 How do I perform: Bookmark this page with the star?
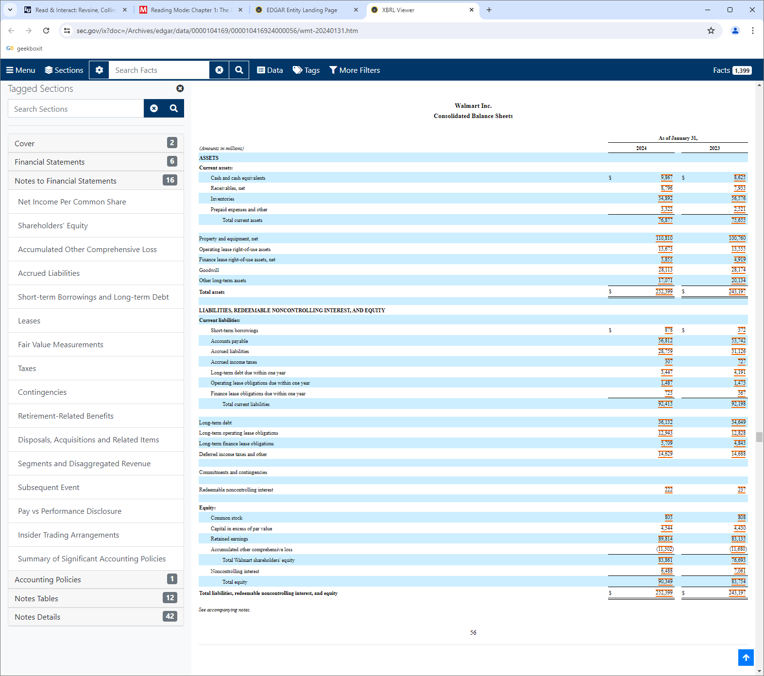[711, 31]
